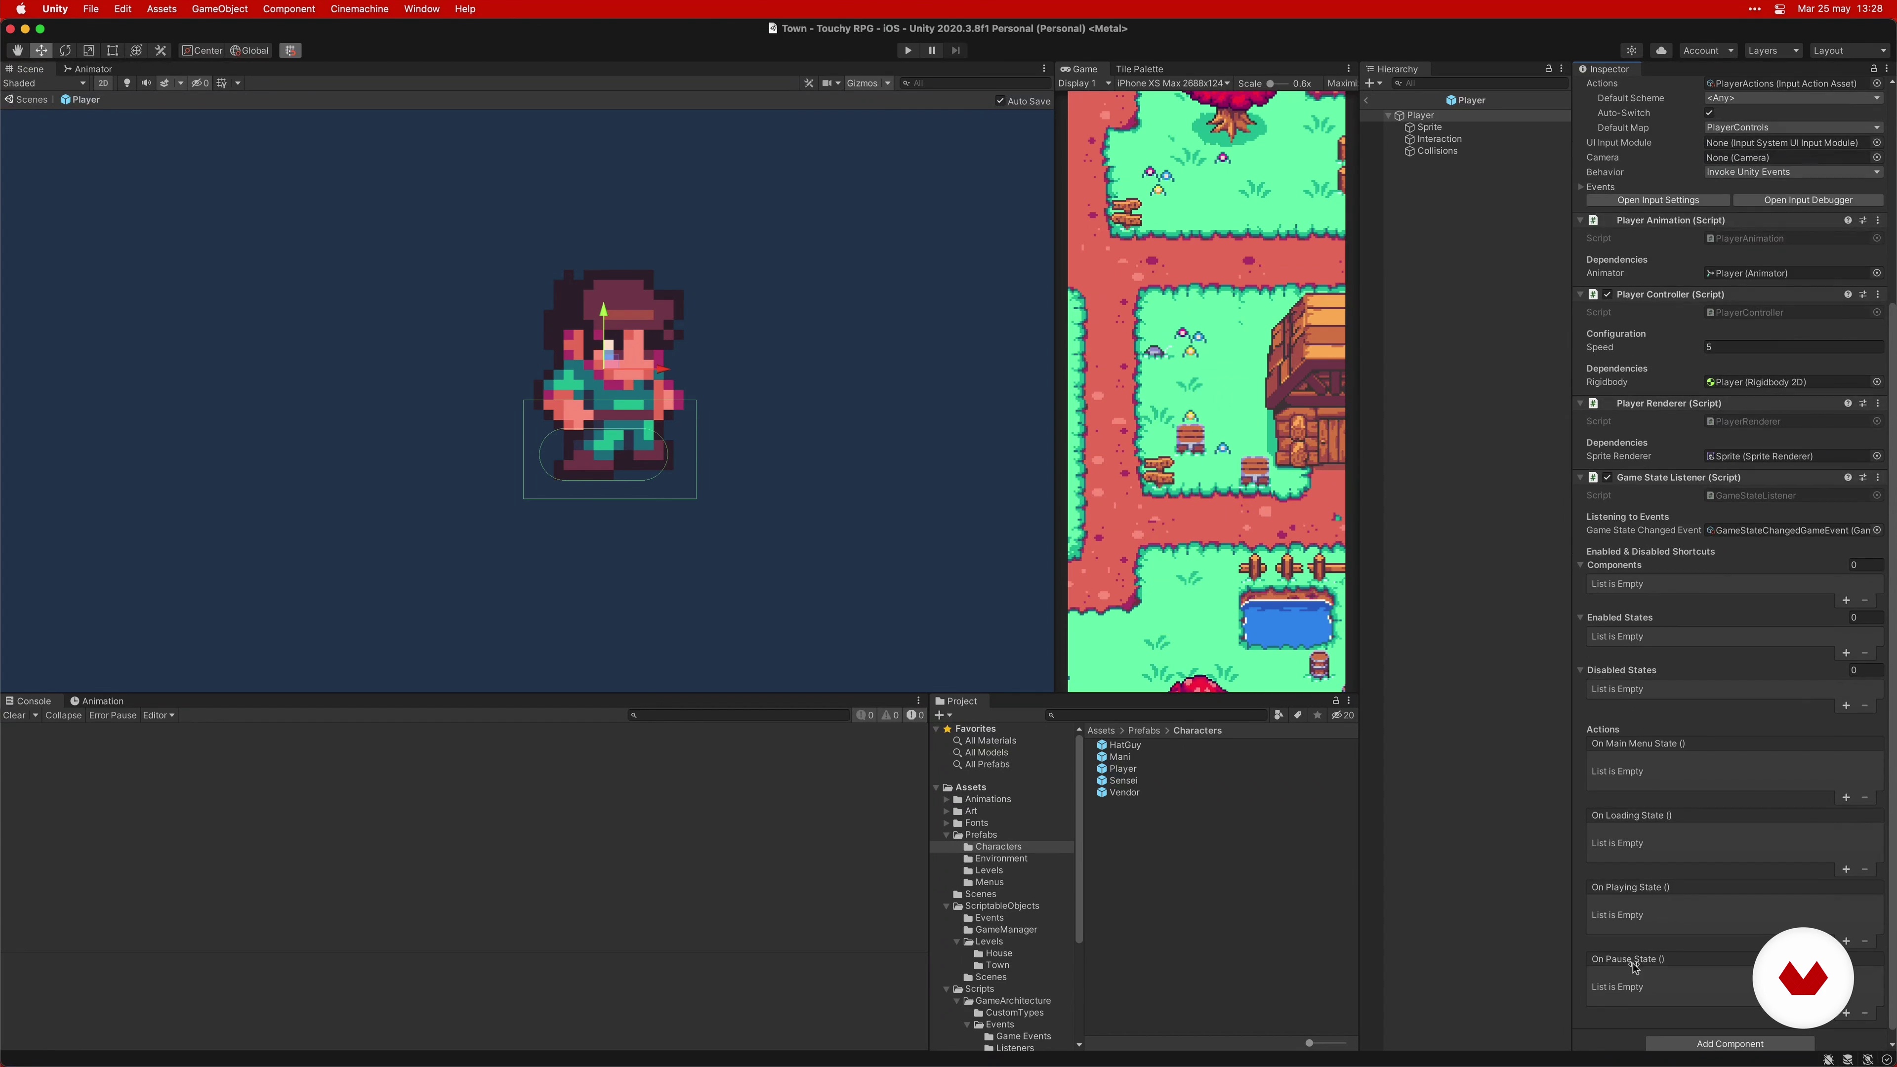This screenshot has width=1897, height=1067.
Task: Toggle scene audio speaker icon
Action: (x=146, y=83)
